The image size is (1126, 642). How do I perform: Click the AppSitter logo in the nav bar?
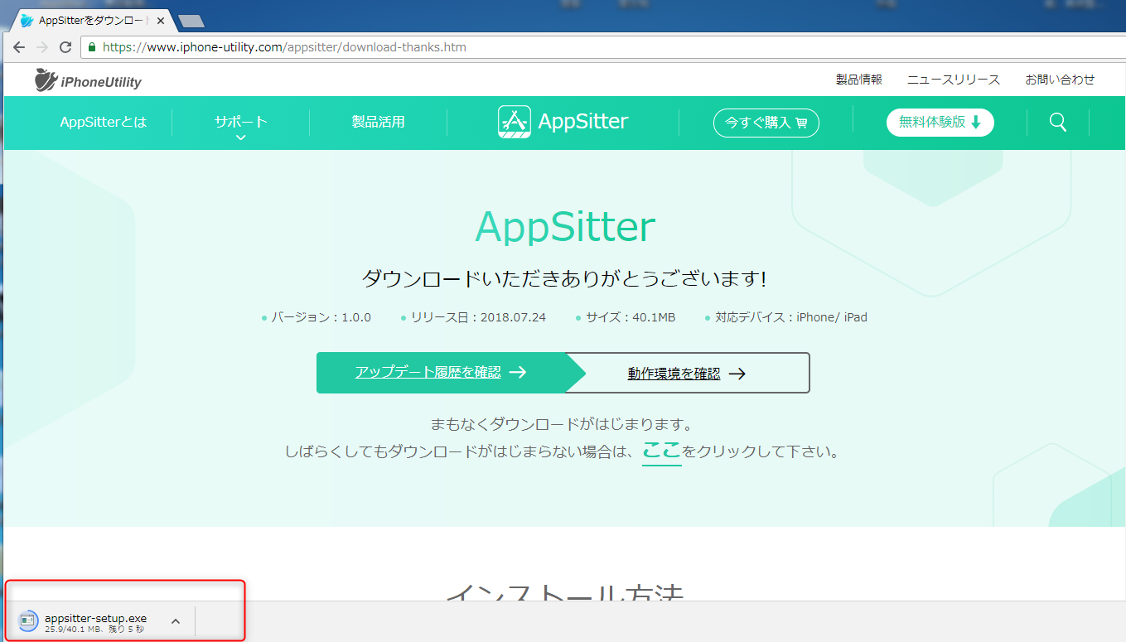click(x=563, y=122)
